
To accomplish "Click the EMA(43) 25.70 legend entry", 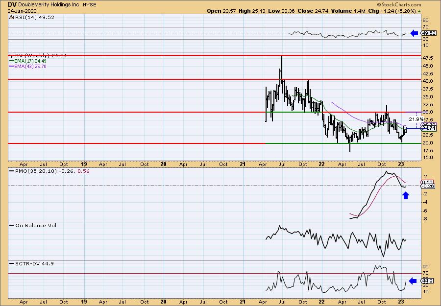I will [x=30, y=67].
